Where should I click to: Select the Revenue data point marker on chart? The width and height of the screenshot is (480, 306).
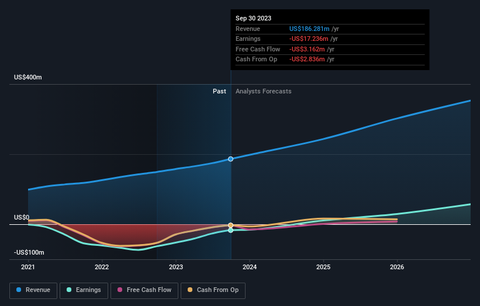[x=231, y=159]
